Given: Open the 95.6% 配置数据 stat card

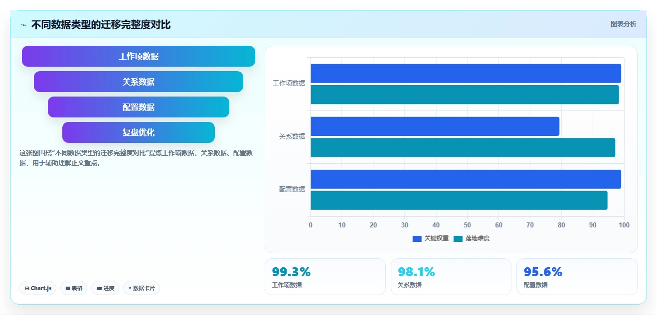Looking at the screenshot, I should [x=577, y=277].
